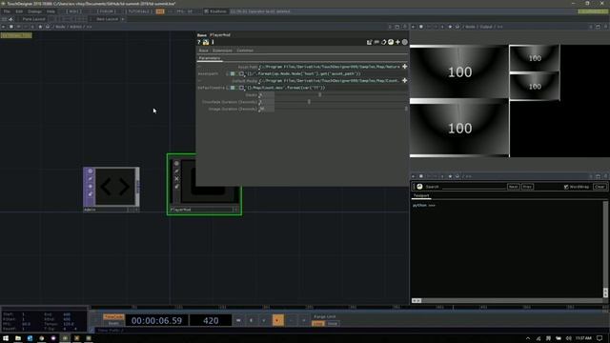Toggle the WordWrap checkbox
Viewport: 610px width, 343px height.
click(x=566, y=187)
